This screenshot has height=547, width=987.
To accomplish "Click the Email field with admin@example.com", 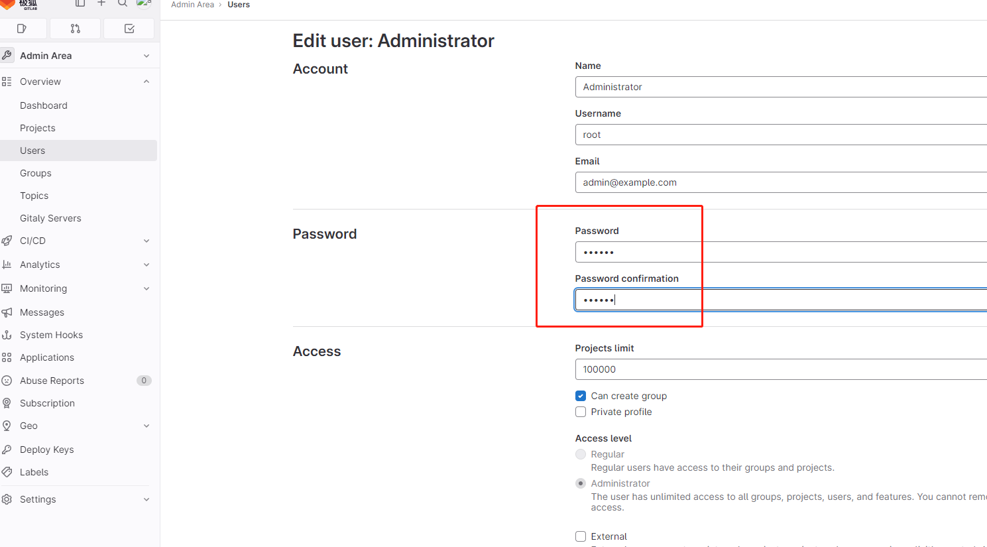I will point(781,182).
